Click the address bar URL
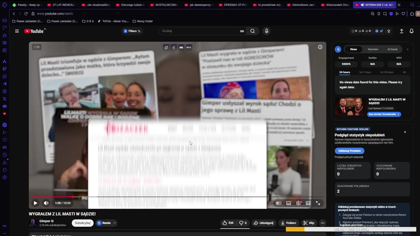 click(55, 14)
